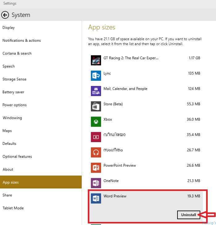The height and width of the screenshot is (225, 216).
Task: Click the blue Word Preview app icon
Action: click(96, 199)
